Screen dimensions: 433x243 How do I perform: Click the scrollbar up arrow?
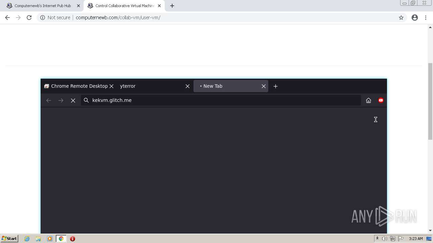pyautogui.click(x=430, y=27)
